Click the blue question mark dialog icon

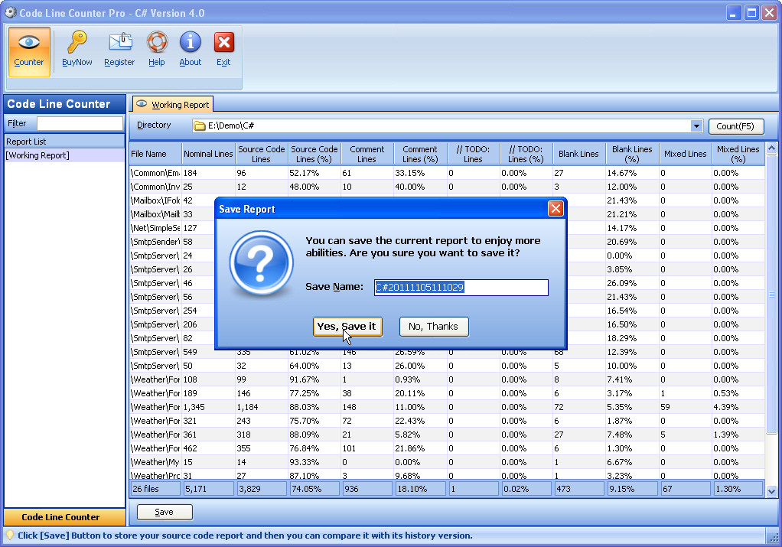click(262, 262)
